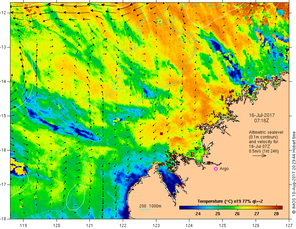Viewport: 296px width, 229px height.
Task: Click the -12 latitude axis label
Action: (3, 13)
